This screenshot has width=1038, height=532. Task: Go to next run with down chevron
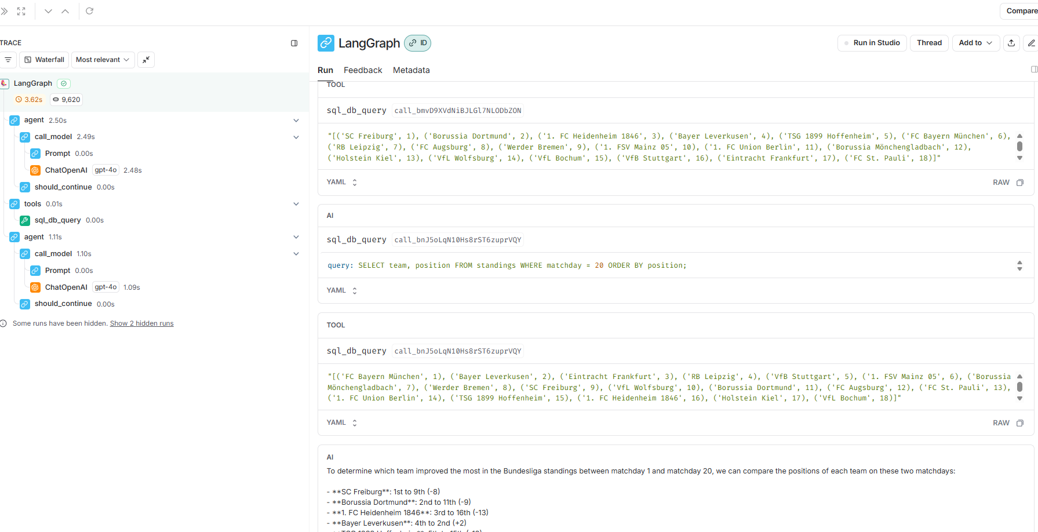pyautogui.click(x=49, y=11)
